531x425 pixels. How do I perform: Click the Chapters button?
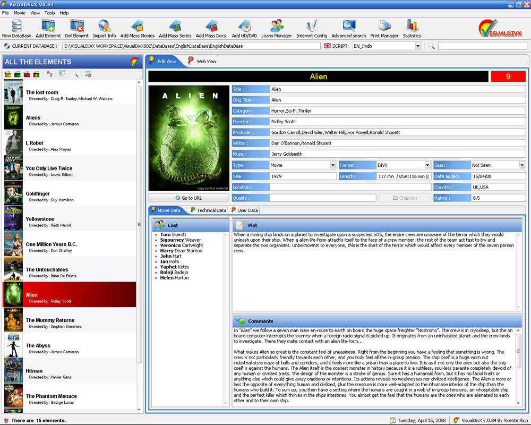coord(405,198)
